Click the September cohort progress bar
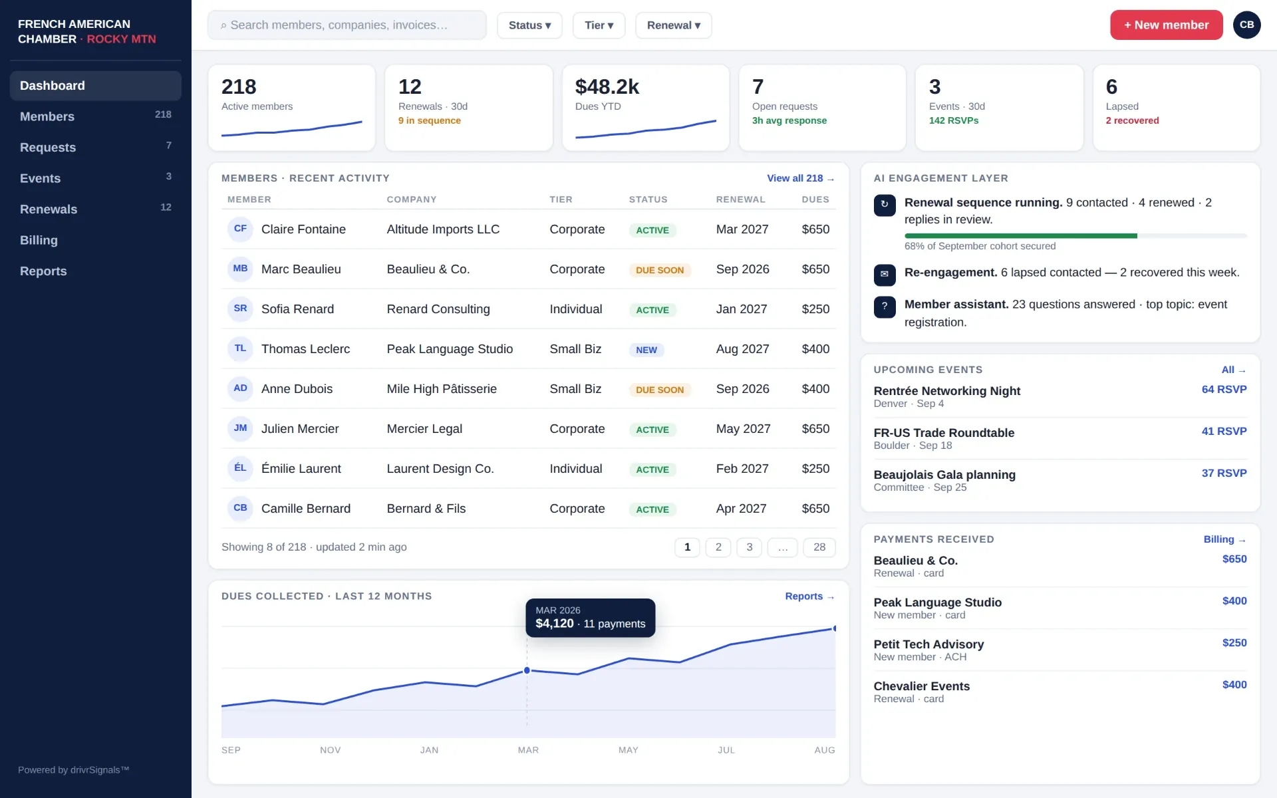Viewport: 1277px width, 798px height. [1075, 236]
